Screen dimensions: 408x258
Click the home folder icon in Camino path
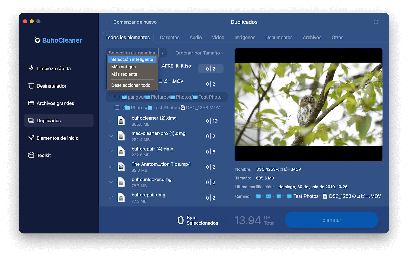(x=258, y=196)
